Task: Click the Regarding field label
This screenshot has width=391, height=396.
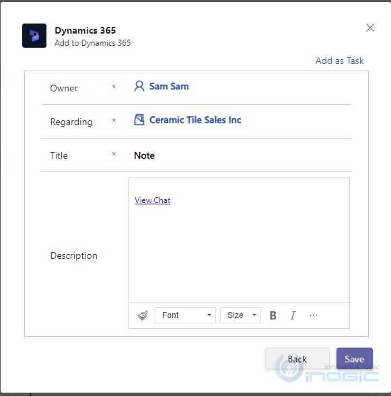Action: pos(71,122)
